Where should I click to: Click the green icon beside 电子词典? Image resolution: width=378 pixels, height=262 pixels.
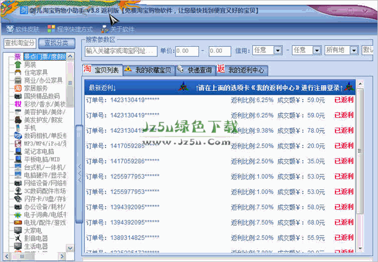18,215
